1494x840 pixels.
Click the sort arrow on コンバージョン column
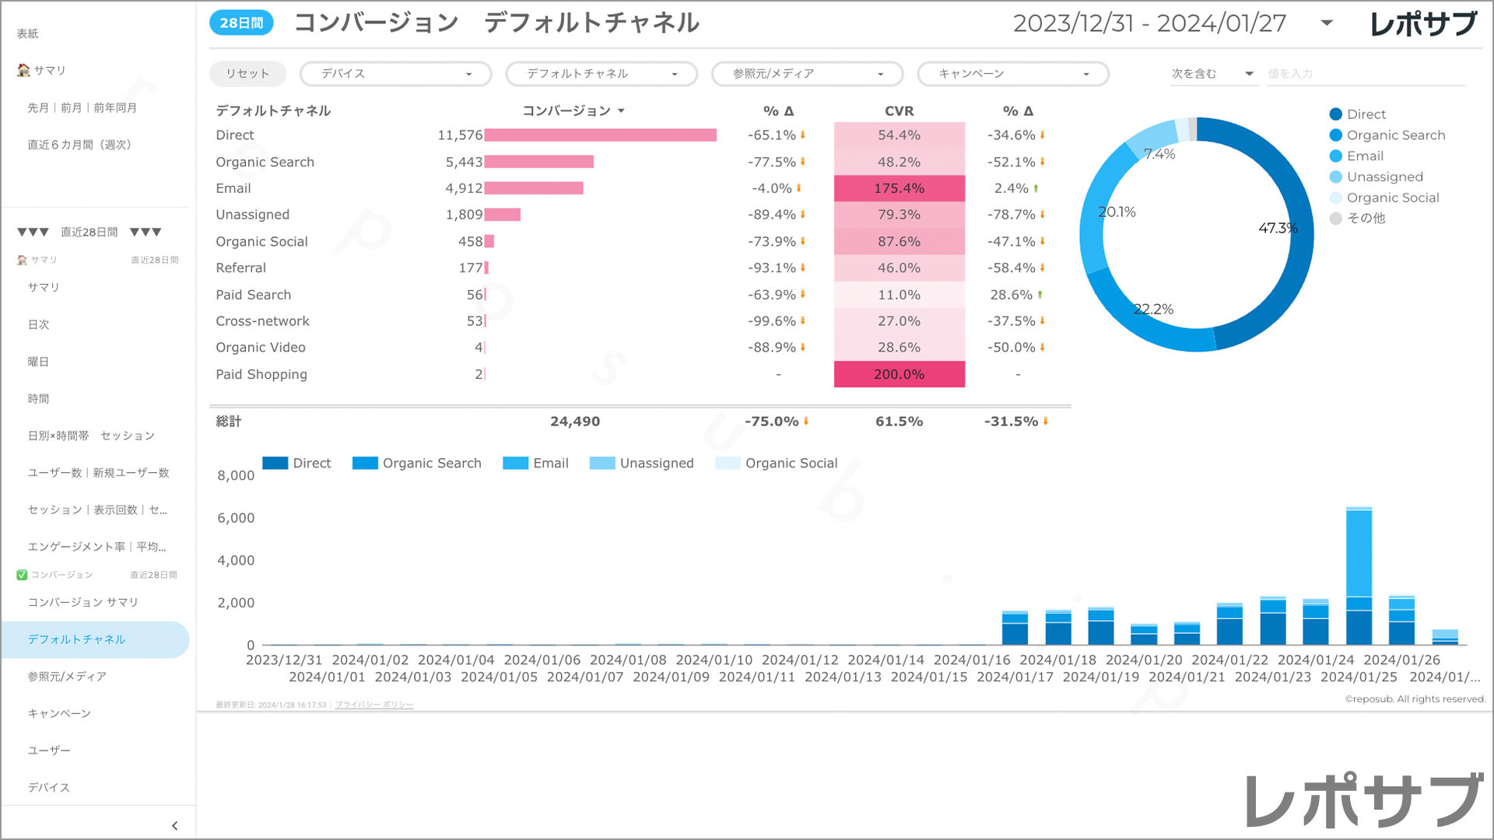coord(621,111)
